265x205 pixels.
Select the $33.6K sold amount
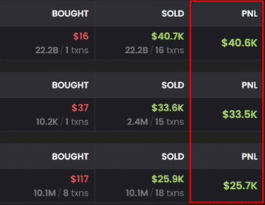(x=168, y=108)
